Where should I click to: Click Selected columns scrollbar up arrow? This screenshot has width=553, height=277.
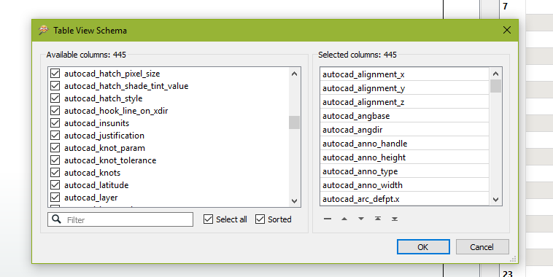click(x=495, y=74)
